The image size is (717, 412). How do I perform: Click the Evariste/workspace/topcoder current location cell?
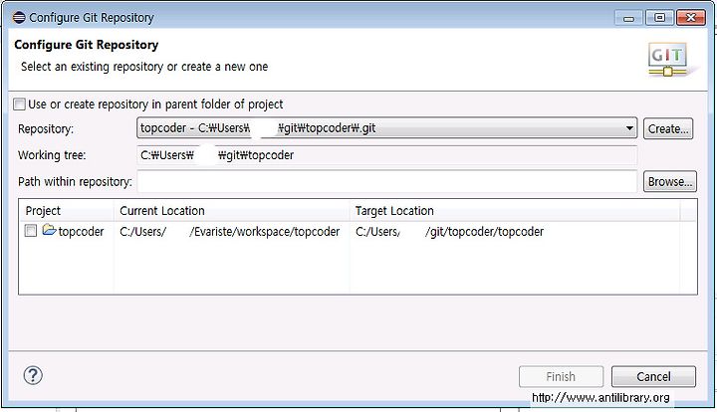230,232
